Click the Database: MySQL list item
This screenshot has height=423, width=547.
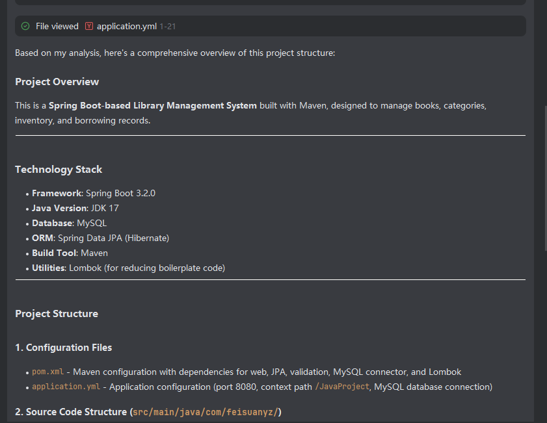click(x=70, y=223)
